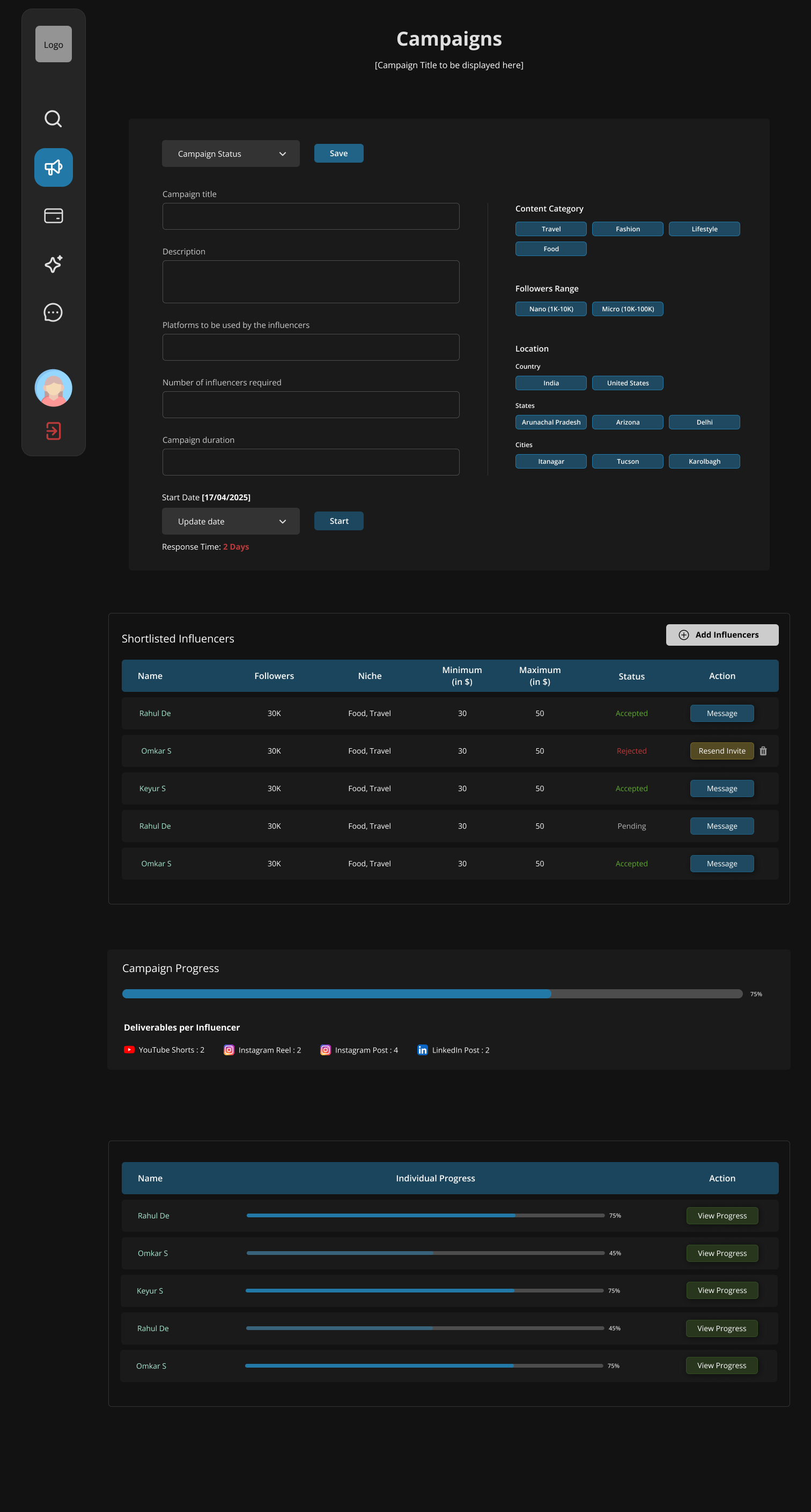Image resolution: width=811 pixels, height=1512 pixels.
Task: Open the chat bubble messages icon
Action: pyautogui.click(x=53, y=312)
